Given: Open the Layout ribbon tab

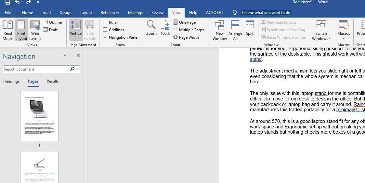Looking at the screenshot, I should click(x=86, y=13).
